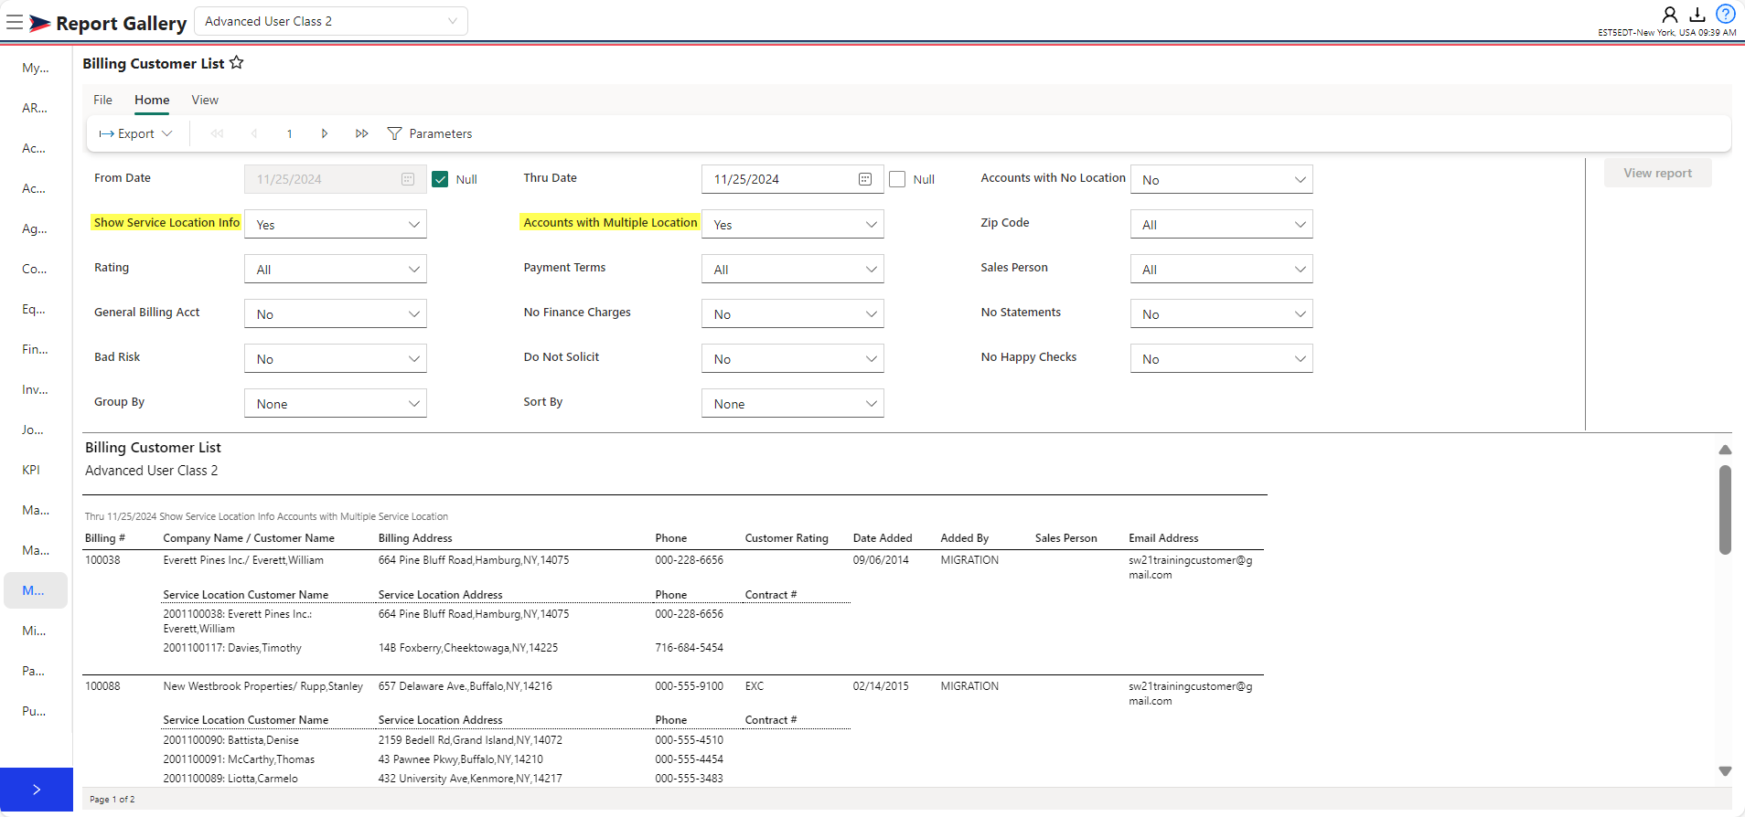The height and width of the screenshot is (817, 1745).
Task: Click the Date Added value 09/06/2014
Action: click(x=881, y=560)
